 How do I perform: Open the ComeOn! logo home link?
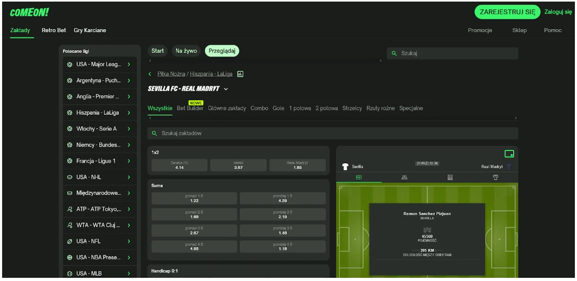(29, 13)
